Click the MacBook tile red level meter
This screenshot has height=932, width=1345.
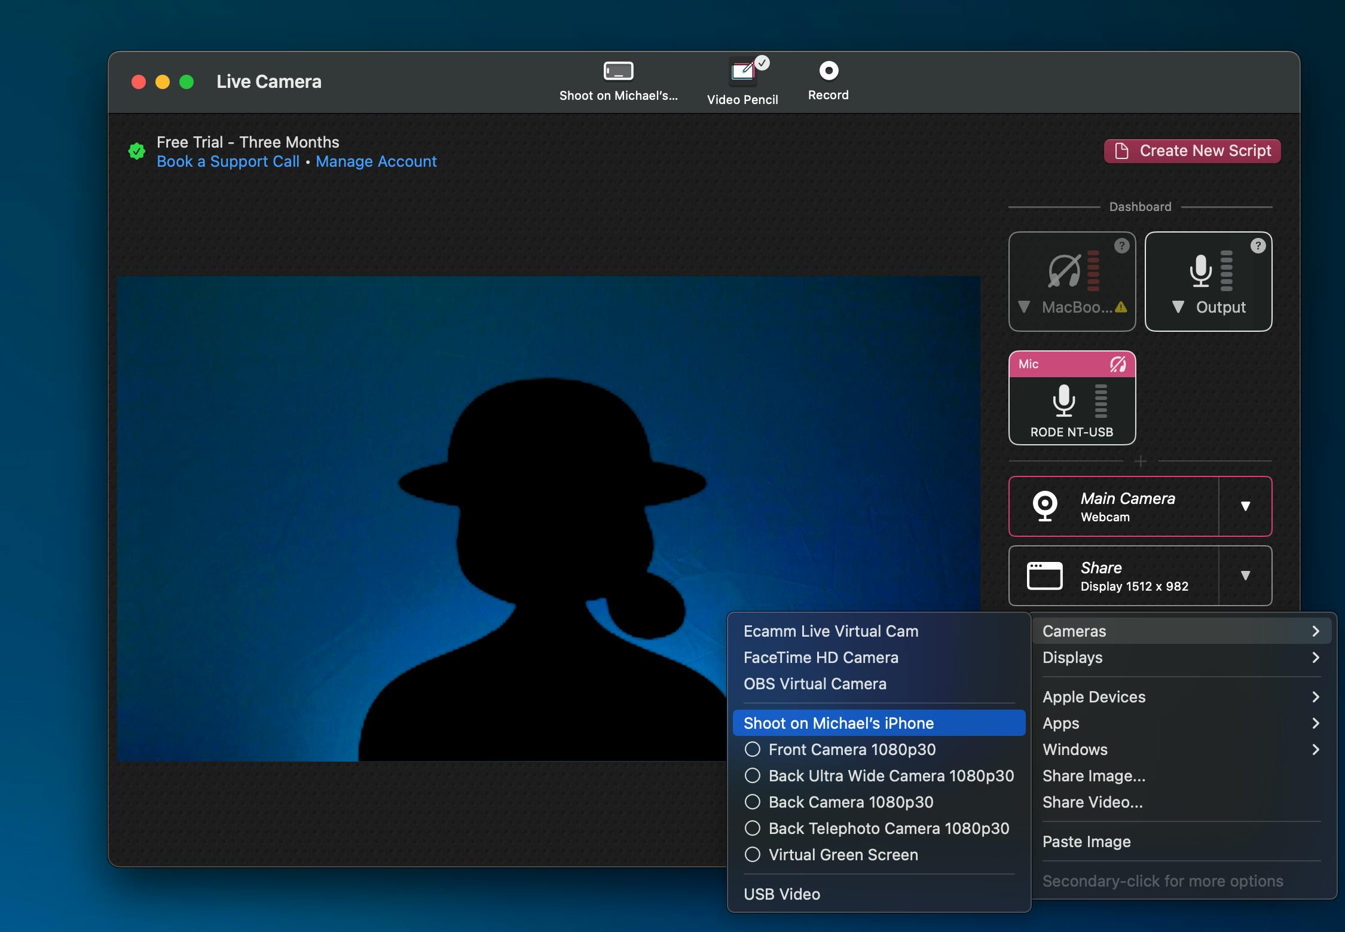[1093, 270]
